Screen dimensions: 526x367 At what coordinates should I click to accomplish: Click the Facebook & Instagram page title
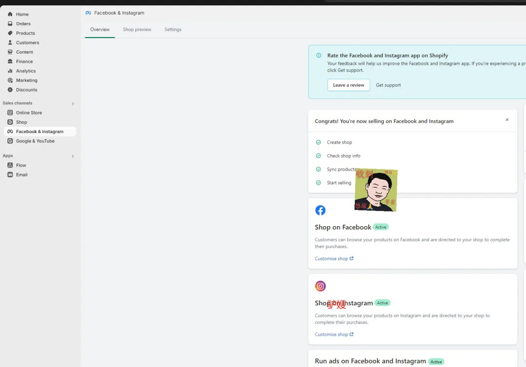(x=119, y=13)
